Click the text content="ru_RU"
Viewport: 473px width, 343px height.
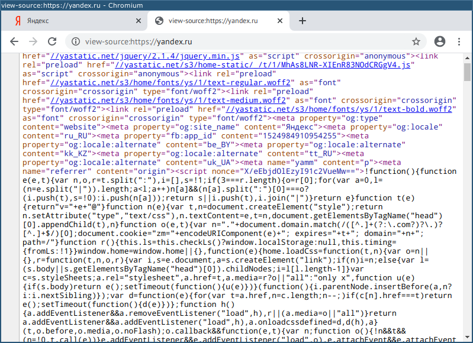click(x=57, y=136)
